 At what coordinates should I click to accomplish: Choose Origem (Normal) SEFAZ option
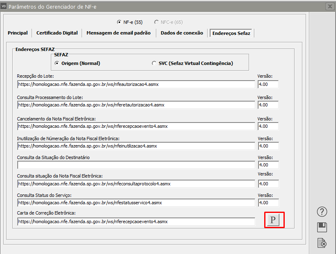pyautogui.click(x=78, y=63)
